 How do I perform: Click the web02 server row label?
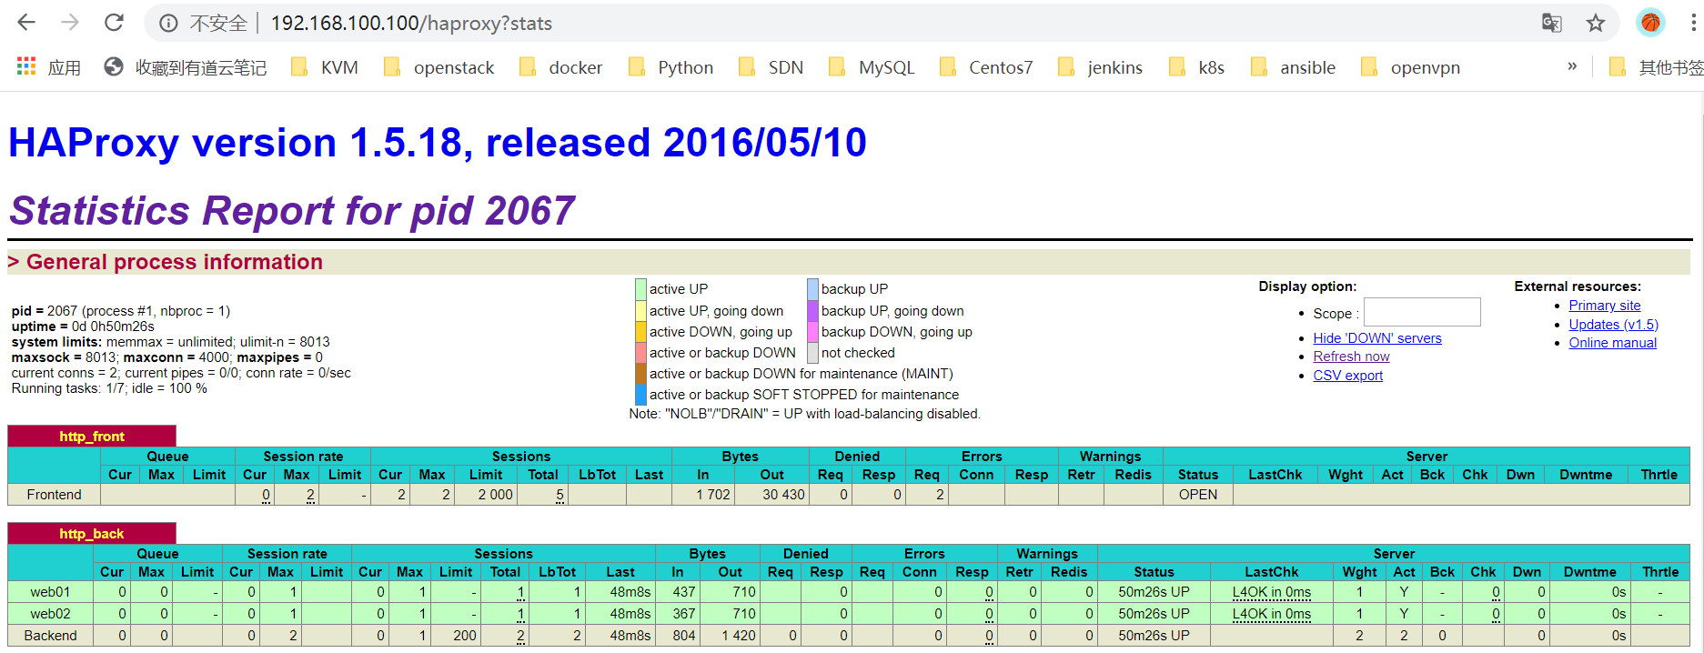point(50,614)
